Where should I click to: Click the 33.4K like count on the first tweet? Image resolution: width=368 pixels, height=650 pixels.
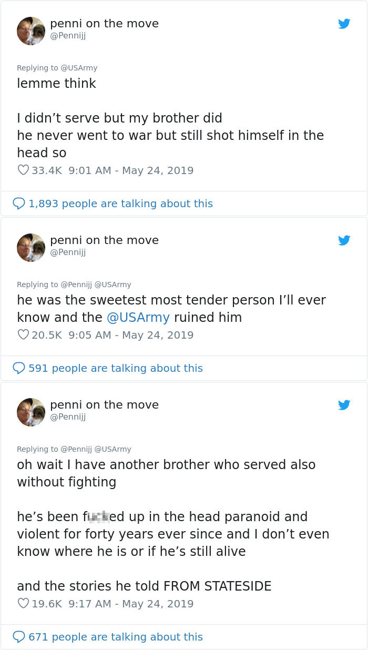pos(47,170)
